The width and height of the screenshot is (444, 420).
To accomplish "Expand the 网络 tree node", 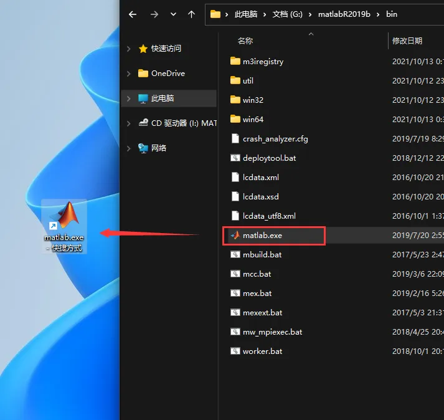I will tap(129, 148).
